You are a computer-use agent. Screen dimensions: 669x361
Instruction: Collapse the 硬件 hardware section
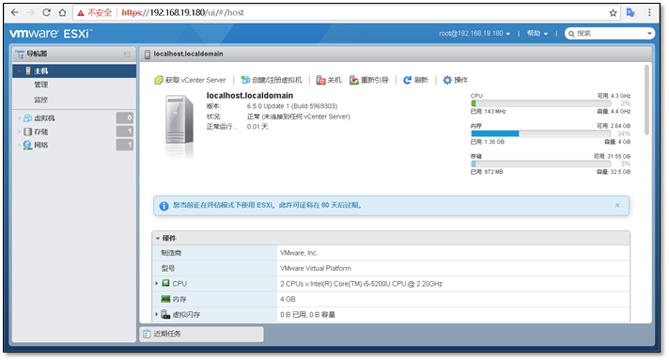[158, 238]
